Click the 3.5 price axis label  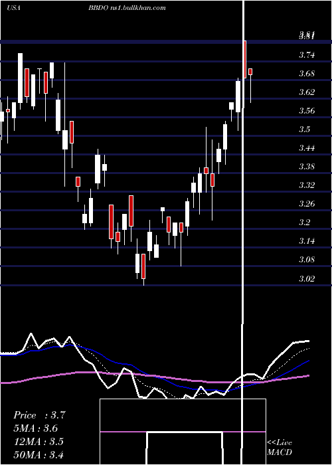point(304,130)
